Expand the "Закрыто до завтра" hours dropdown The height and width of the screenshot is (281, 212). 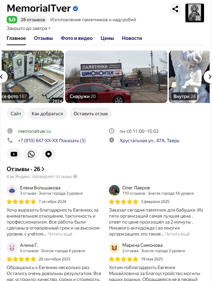(29, 28)
